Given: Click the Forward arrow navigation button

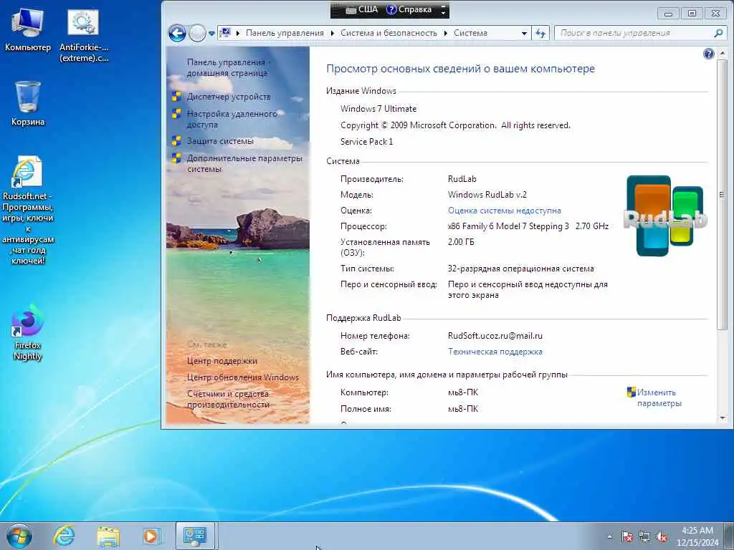Looking at the screenshot, I should click(x=198, y=33).
